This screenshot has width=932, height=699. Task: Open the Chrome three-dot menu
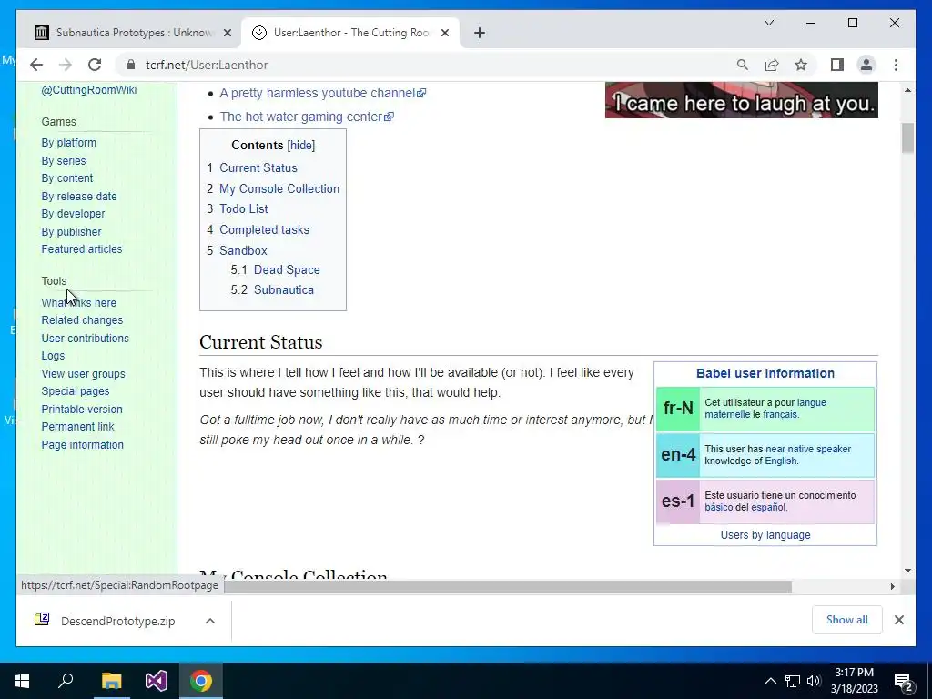click(x=896, y=65)
